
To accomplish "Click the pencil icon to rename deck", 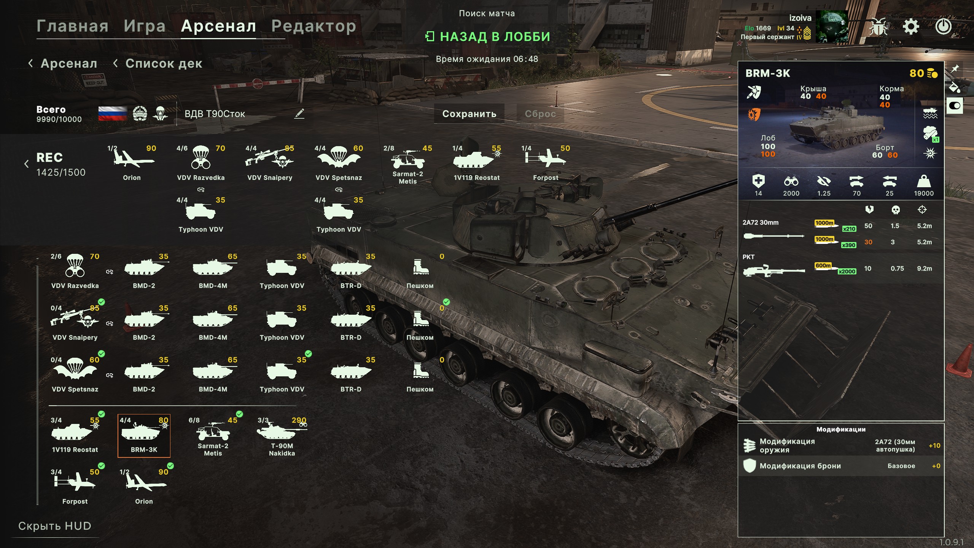I will pos(299,113).
